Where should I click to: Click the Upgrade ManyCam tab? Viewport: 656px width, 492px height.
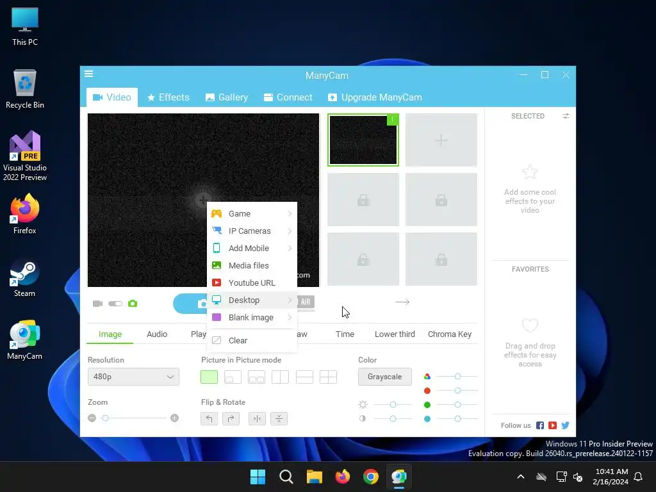pos(375,97)
